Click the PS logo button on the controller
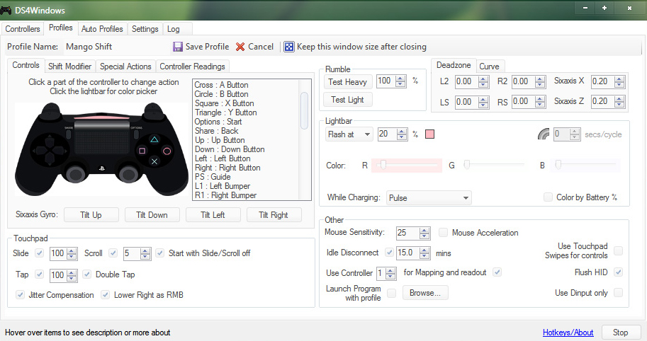This screenshot has height=341, width=647. tap(101, 168)
